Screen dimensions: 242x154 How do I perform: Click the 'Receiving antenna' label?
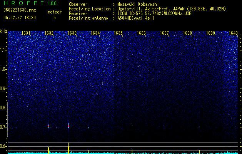[x=88, y=18]
